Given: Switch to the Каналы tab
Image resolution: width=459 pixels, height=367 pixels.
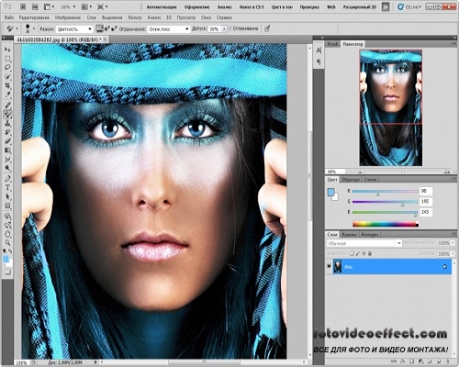Looking at the screenshot, I should tap(349, 235).
